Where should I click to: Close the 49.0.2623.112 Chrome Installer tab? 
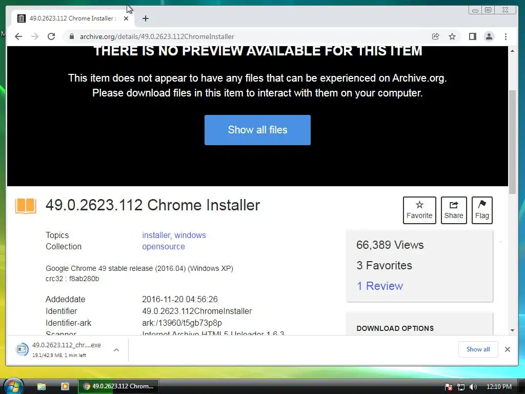point(126,18)
